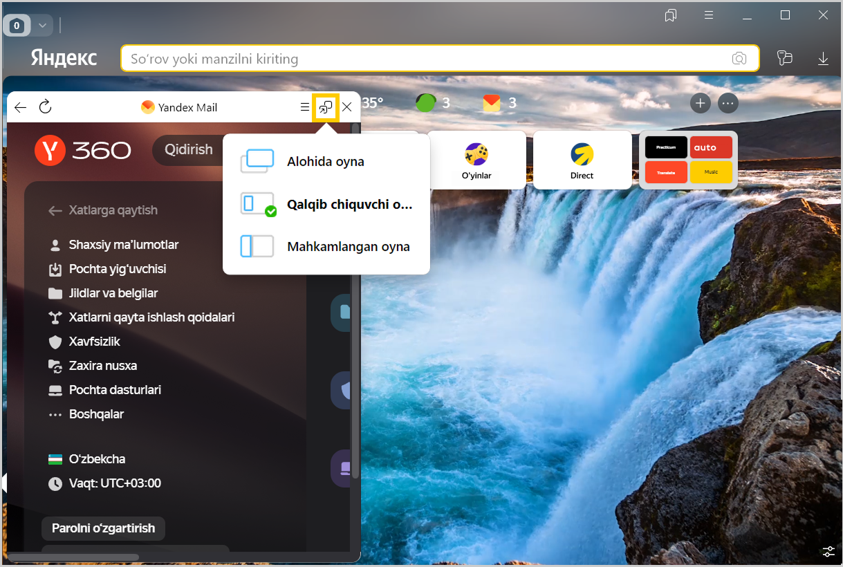Screen dimensions: 843x567
Task: Open the downloads arrow icon
Action: 823,59
